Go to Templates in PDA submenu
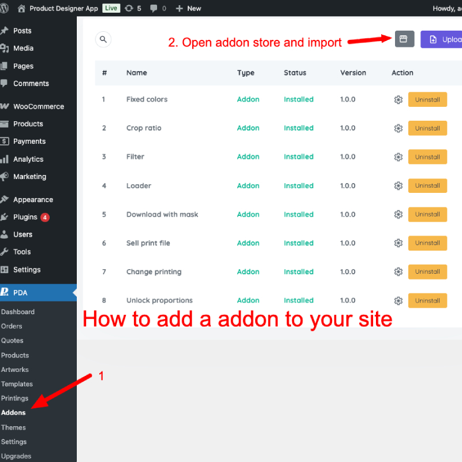This screenshot has height=462, width=462. pos(17,384)
